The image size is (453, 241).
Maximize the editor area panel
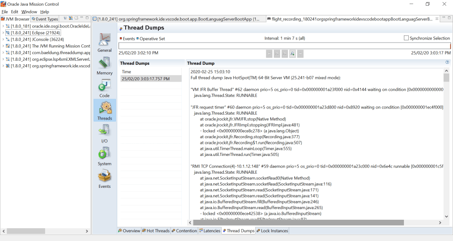[x=449, y=18]
